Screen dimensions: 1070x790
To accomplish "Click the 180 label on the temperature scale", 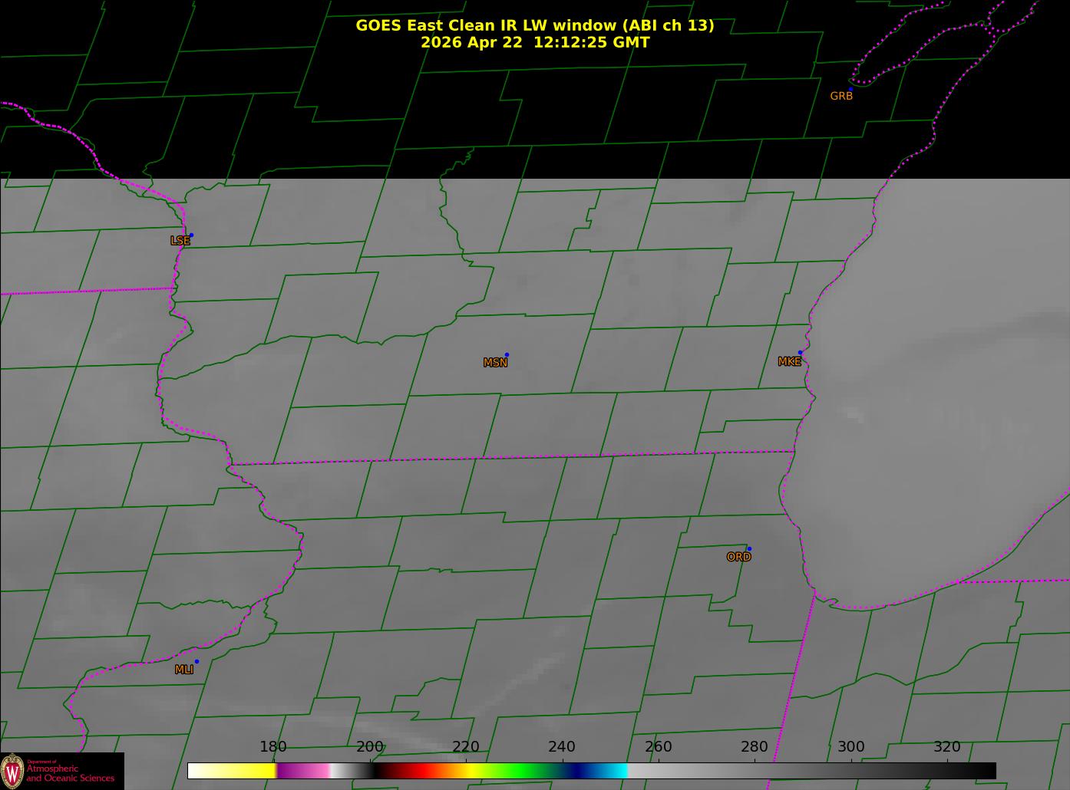I will [273, 746].
